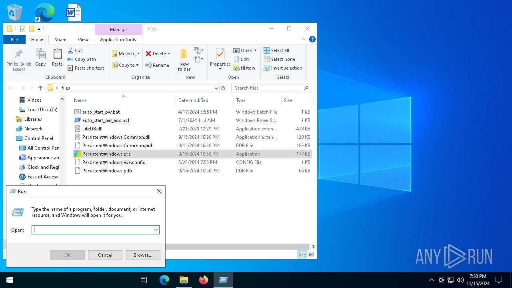Open file History from the ribbon
This screenshot has height=288, width=512.
(244, 68)
